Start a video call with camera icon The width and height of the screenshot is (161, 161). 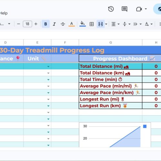click(139, 9)
